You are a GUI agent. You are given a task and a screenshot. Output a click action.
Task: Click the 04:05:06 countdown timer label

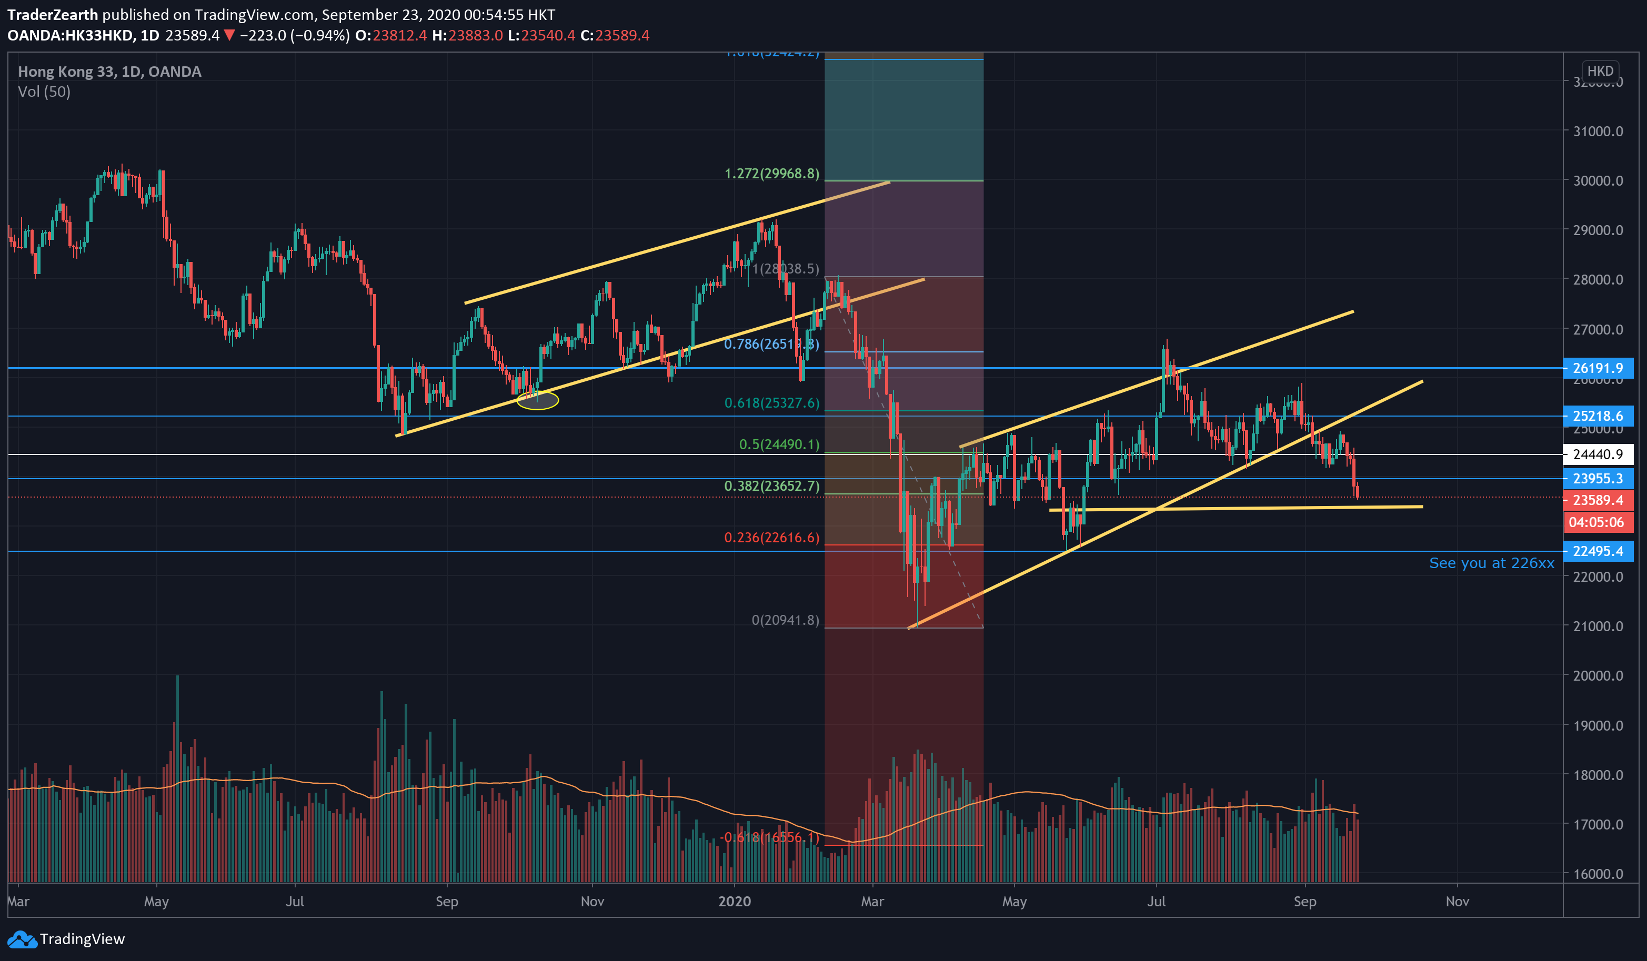point(1598,522)
